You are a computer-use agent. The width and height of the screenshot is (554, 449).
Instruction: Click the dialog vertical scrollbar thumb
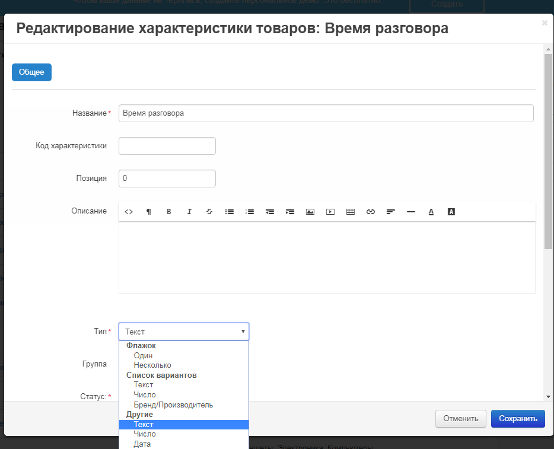548,151
